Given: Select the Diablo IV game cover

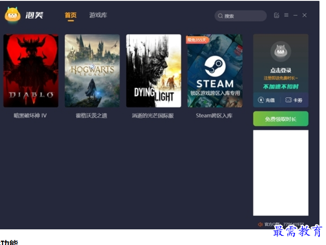Looking at the screenshot, I should (31, 70).
